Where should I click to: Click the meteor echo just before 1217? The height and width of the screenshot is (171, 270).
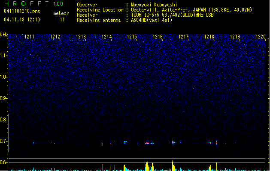coord(174,142)
